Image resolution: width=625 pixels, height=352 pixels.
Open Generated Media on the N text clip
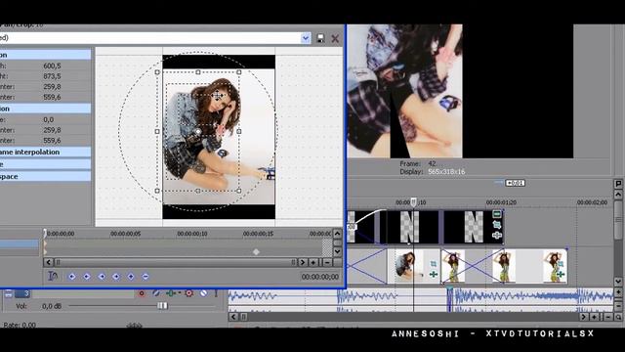click(497, 214)
